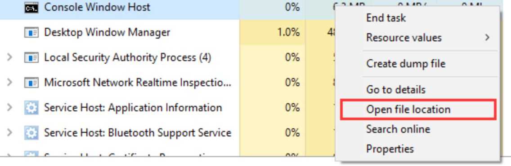Select the Console Window Host process name
Screen dimensions: 511x166
click(97, 7)
